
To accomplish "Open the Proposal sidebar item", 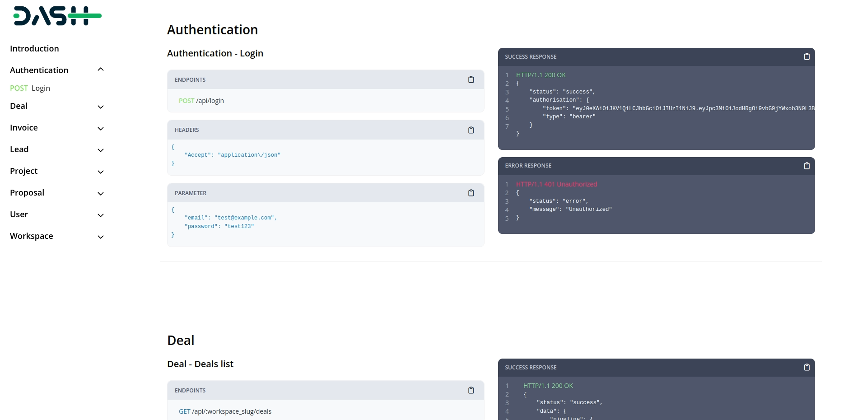I will coord(27,193).
